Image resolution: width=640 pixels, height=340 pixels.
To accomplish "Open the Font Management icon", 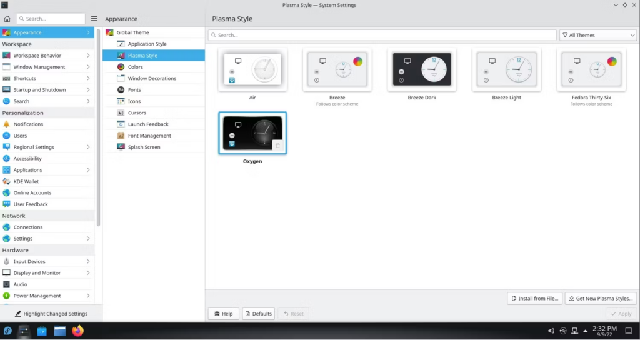I will (121, 136).
